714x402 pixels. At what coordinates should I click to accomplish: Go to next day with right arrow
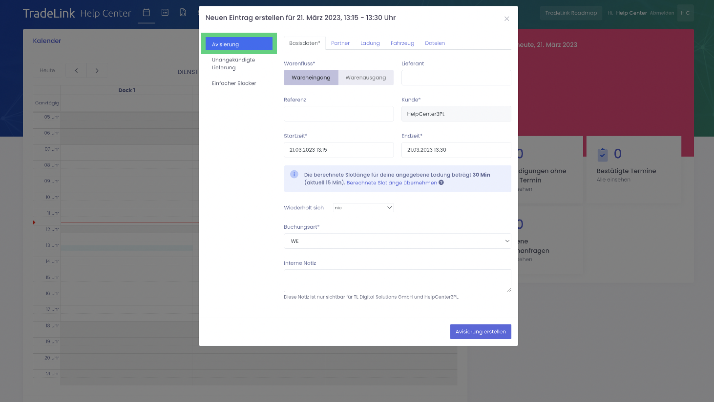click(x=97, y=71)
